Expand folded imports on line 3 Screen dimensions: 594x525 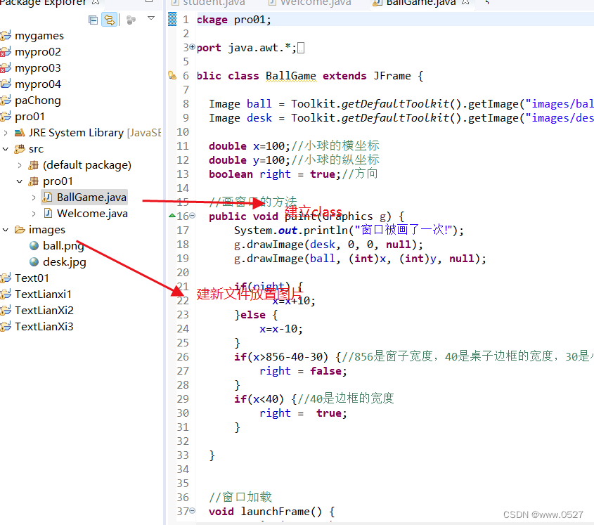192,47
